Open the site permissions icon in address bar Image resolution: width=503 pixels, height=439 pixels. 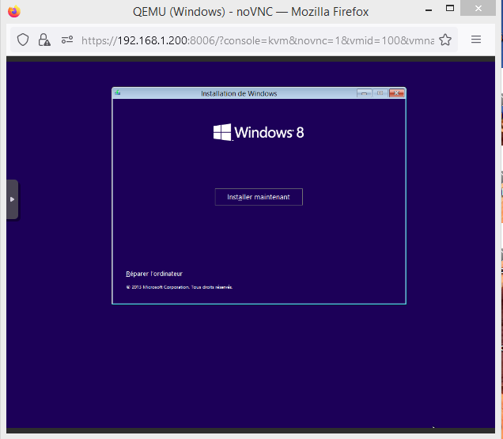point(66,40)
